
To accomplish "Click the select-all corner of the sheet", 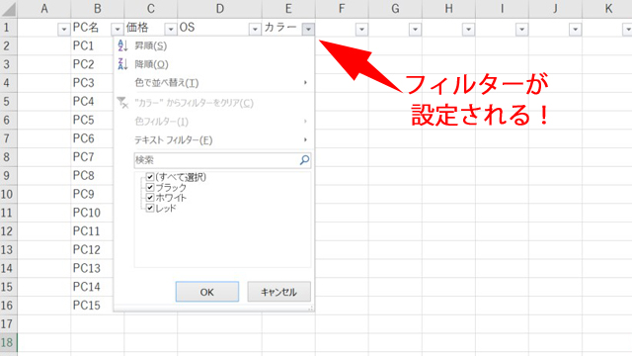I will [9, 9].
